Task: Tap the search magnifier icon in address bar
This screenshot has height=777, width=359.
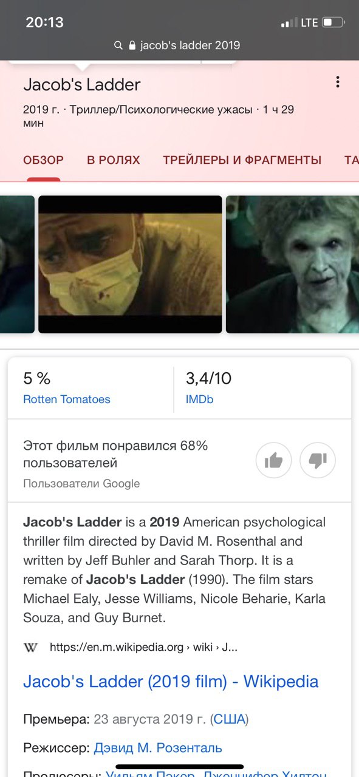Action: pos(118,46)
